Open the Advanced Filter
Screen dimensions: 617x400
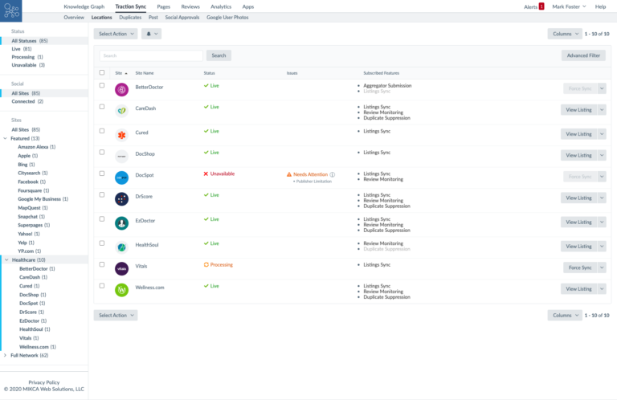583,55
